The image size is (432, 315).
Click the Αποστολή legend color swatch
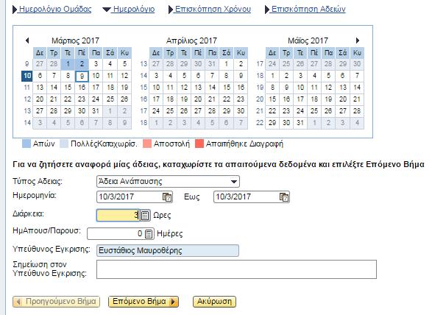pyautogui.click(x=147, y=144)
